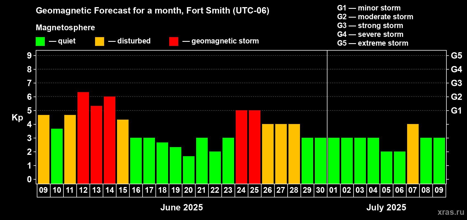Click the date label 29 on axis
Viewport: 467px width, 220px height.
(307, 190)
